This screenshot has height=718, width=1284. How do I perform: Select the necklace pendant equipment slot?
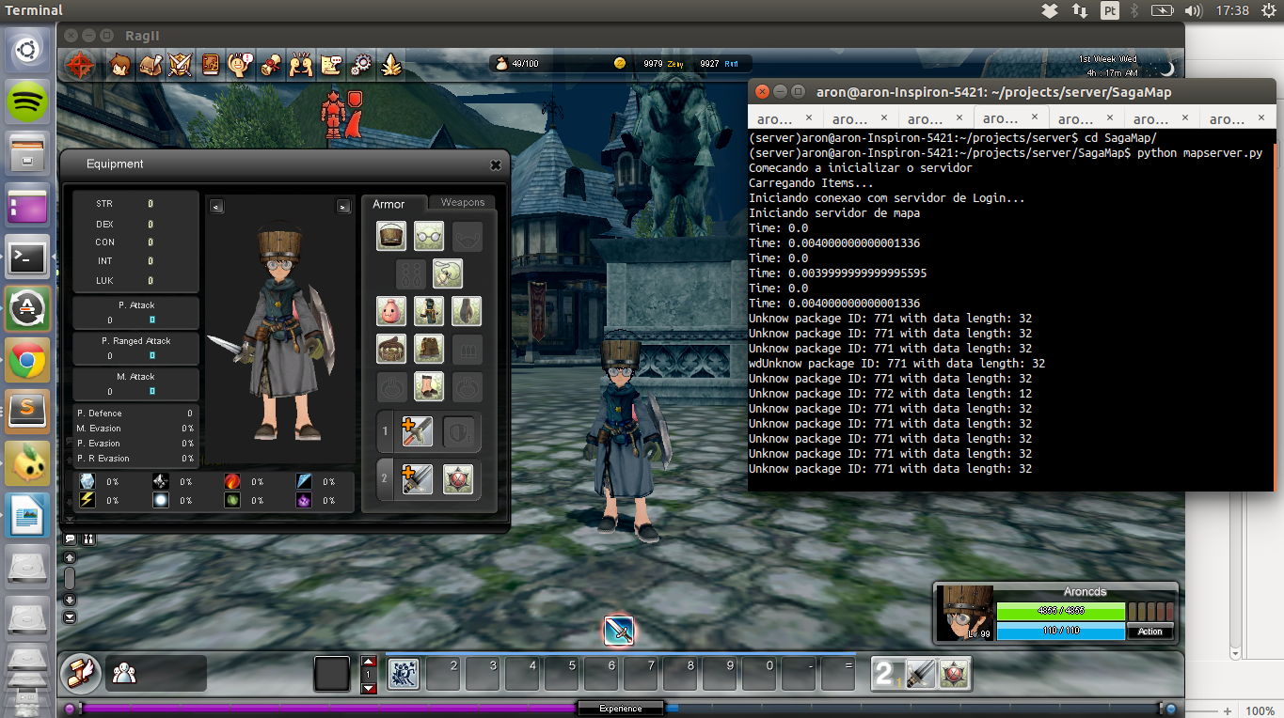[448, 273]
